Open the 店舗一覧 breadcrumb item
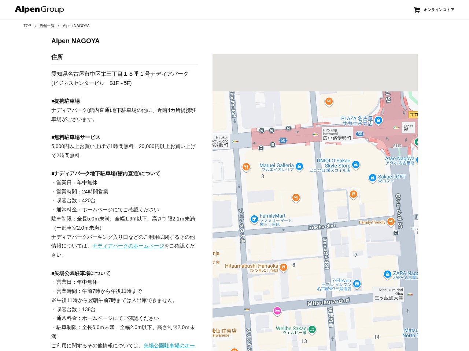 point(47,26)
